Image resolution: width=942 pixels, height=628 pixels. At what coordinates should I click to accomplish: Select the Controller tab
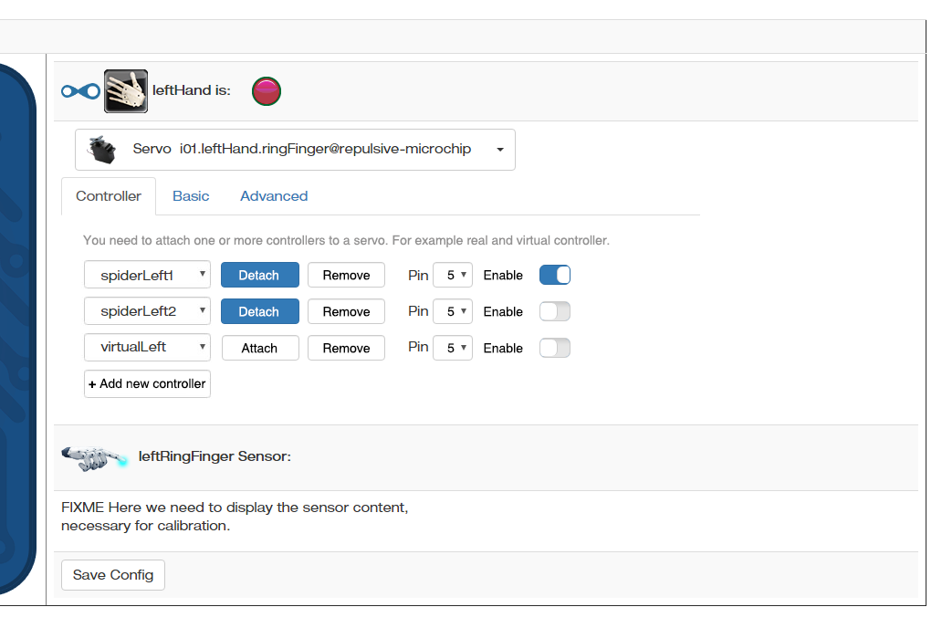pyautogui.click(x=109, y=196)
